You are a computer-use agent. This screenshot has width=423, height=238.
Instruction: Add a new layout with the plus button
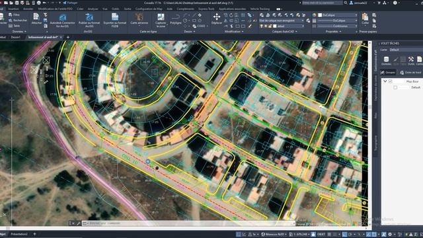34,234
